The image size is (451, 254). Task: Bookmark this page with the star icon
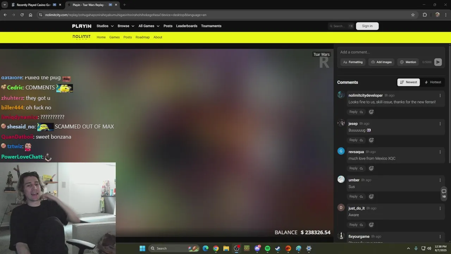click(x=413, y=15)
